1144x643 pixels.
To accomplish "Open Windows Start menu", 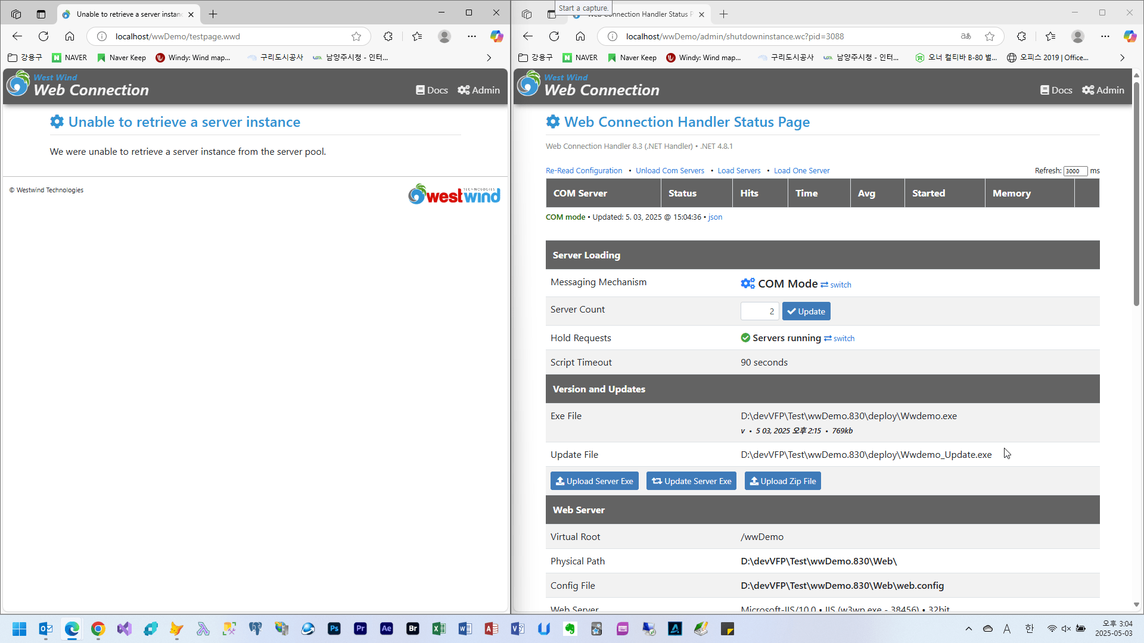I will coord(19,629).
